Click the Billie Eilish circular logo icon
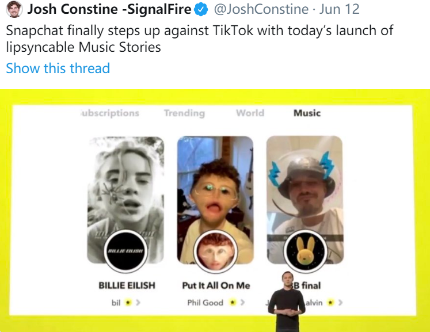This screenshot has height=332, width=430. click(x=125, y=251)
